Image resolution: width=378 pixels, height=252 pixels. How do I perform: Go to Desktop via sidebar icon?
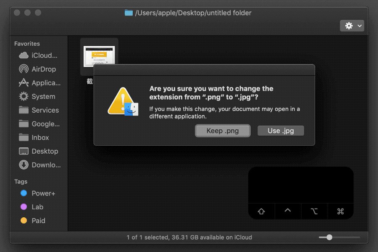coord(24,151)
